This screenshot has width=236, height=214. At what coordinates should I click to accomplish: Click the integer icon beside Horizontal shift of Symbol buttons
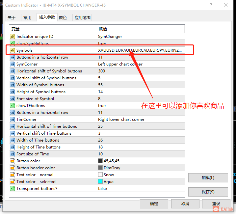[13, 71]
